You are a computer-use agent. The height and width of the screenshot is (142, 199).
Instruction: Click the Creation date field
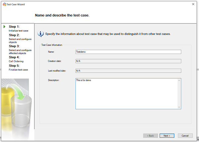tap(128, 61)
